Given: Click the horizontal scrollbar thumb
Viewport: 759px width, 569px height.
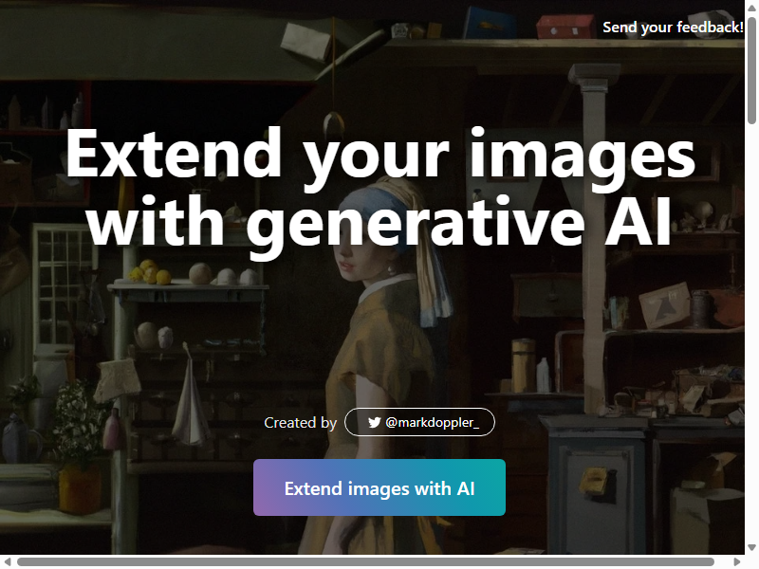Looking at the screenshot, I should tap(365, 561).
